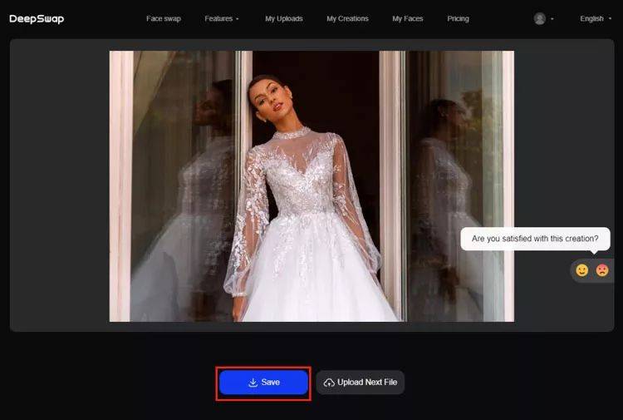Click the satisfaction question tooltip bubble
Viewport: 623px width, 420px height.
pos(535,239)
